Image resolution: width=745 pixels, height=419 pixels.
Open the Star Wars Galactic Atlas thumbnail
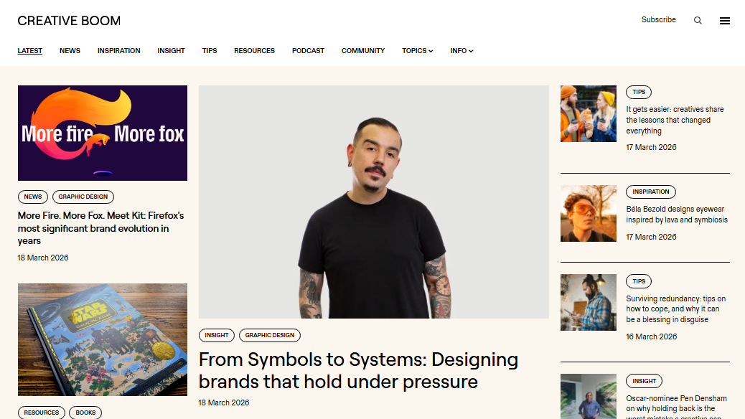click(x=103, y=339)
